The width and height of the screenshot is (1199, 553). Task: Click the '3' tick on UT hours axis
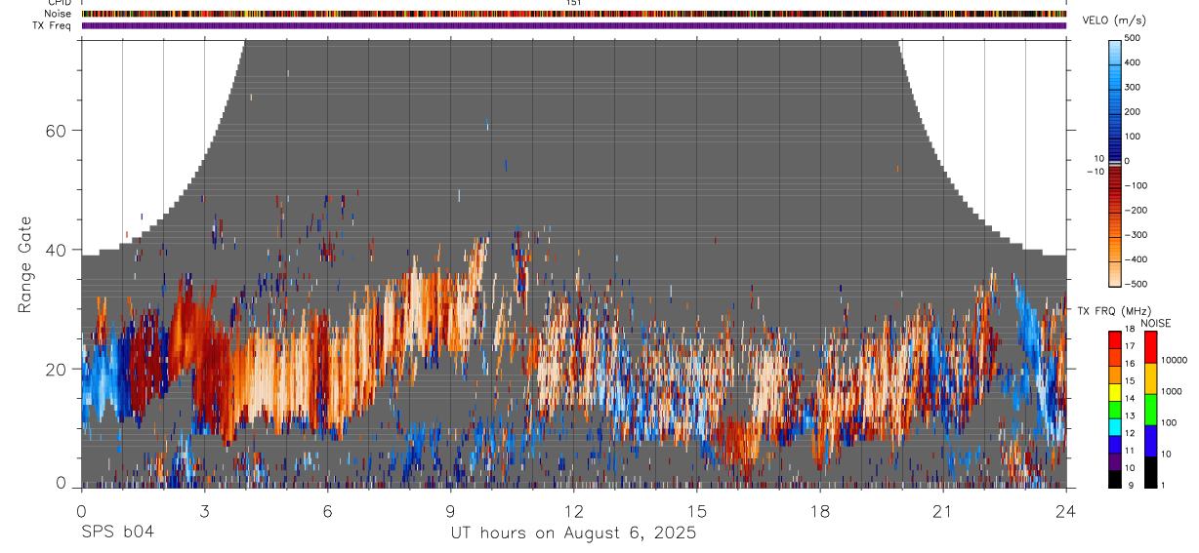click(204, 510)
